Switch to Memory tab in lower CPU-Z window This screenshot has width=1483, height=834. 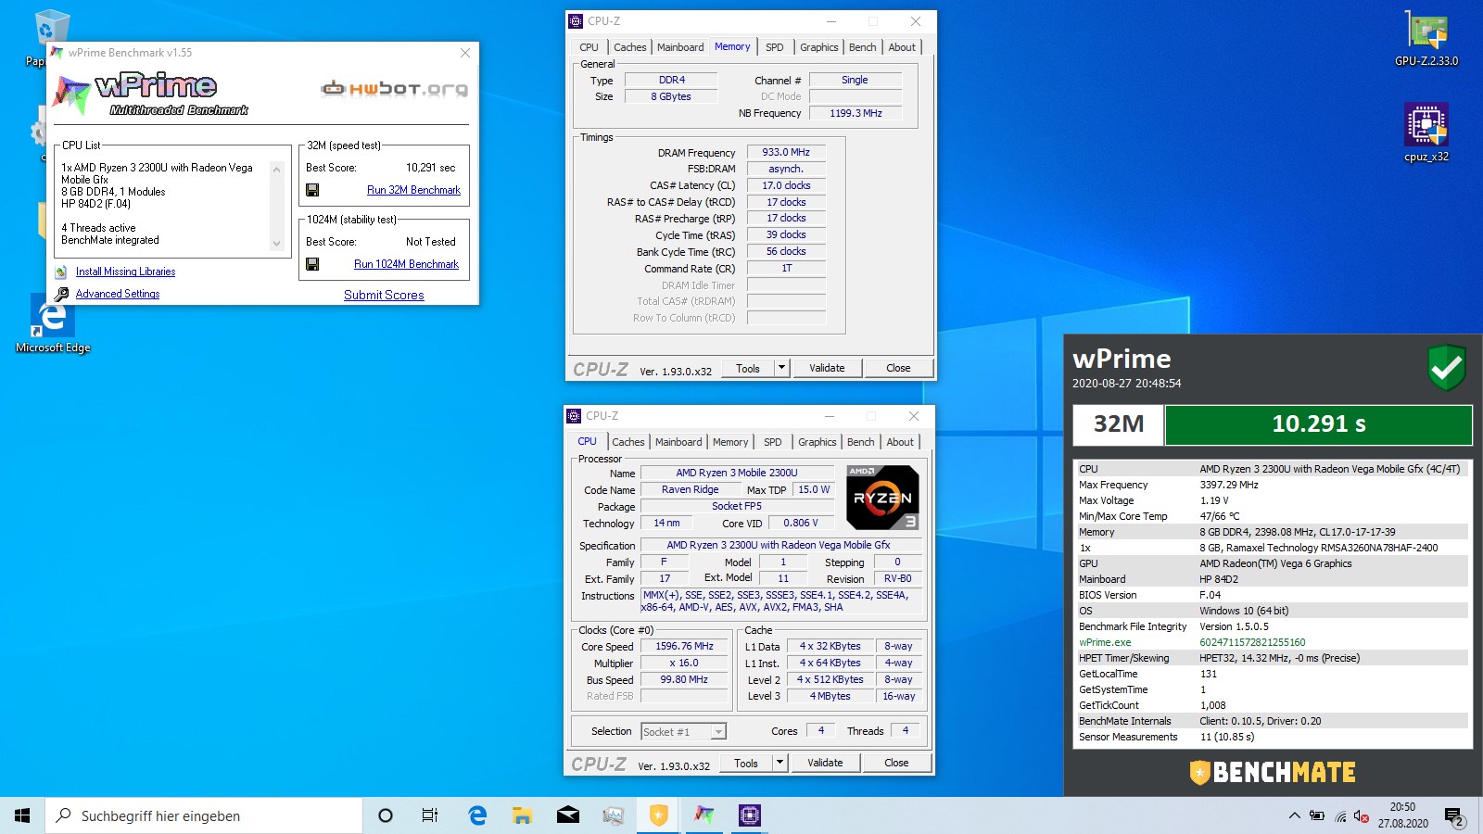click(730, 442)
